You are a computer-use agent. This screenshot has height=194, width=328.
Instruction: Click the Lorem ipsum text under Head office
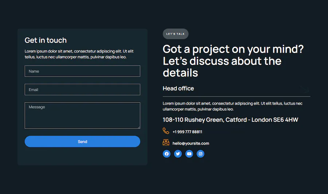(233, 106)
